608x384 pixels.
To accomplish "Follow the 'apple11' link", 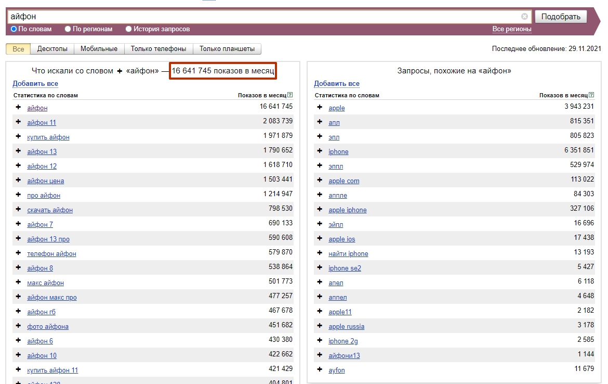I will pos(340,312).
